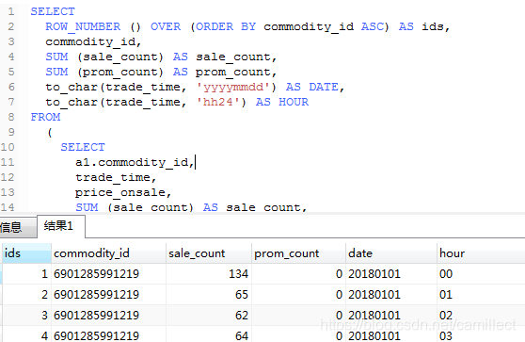525x342 pixels.
Task: Select hour cell showing 00
Action: (481, 274)
